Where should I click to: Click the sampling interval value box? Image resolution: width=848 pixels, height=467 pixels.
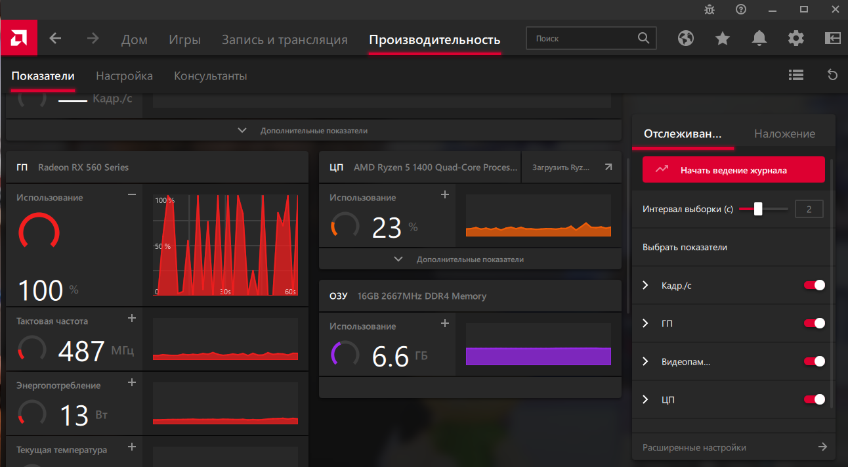(809, 210)
